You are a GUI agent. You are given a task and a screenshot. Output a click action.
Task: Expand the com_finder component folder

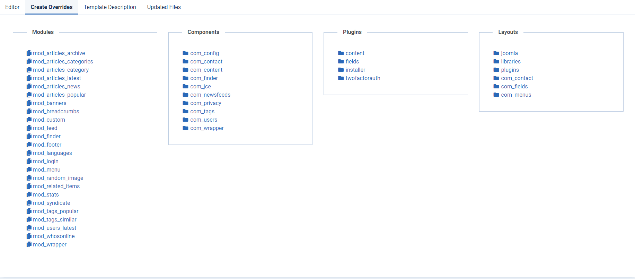[204, 78]
